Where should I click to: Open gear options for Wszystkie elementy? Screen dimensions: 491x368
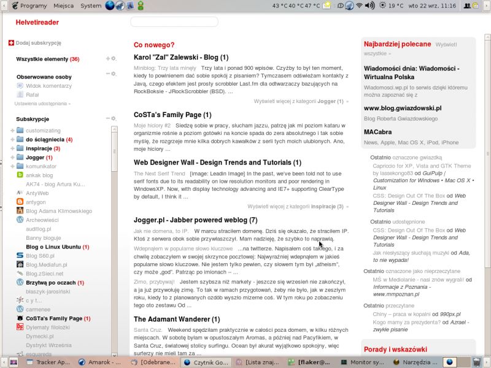point(114,58)
